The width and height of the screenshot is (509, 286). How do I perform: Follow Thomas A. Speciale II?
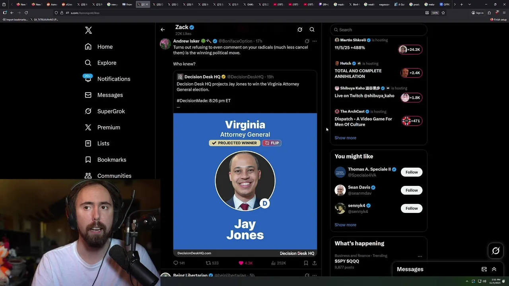pyautogui.click(x=412, y=172)
